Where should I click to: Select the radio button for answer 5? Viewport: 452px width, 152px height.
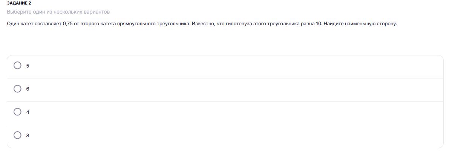click(x=17, y=66)
